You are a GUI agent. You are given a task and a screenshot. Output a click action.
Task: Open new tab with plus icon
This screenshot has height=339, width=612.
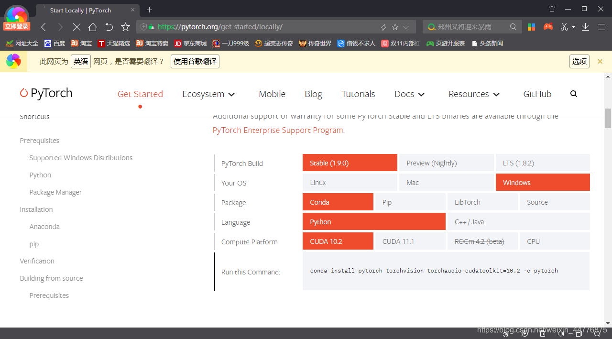point(149,10)
